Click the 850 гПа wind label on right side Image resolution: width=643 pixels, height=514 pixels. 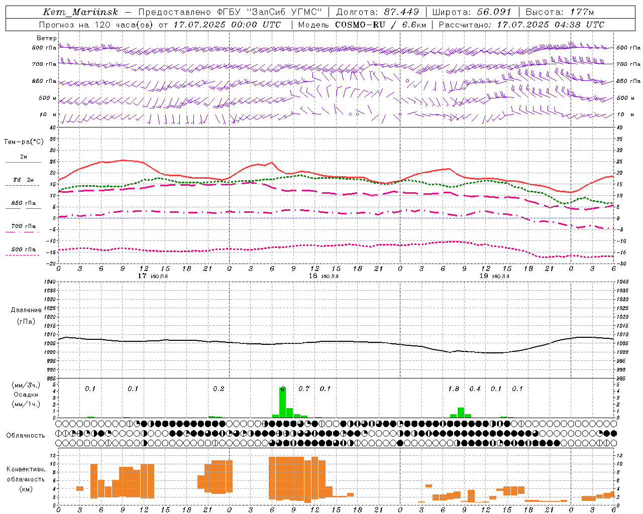click(628, 81)
